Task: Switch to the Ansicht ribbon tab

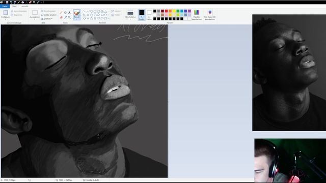Action: [25, 7]
